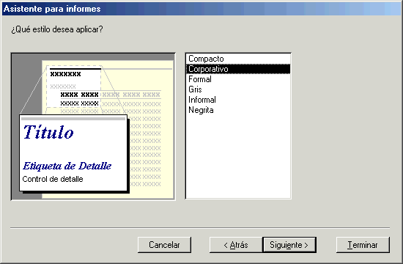The image size is (403, 264).
Task: Click the Título sample in the preview
Action: [x=48, y=132]
